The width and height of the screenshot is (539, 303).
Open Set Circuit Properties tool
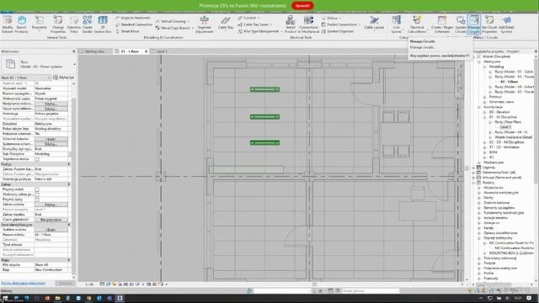(489, 24)
